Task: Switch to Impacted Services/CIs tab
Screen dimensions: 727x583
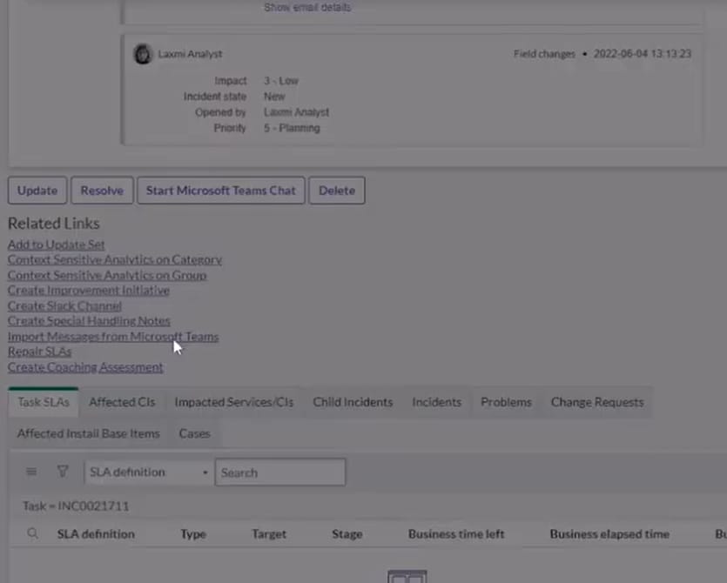Action: [x=234, y=402]
